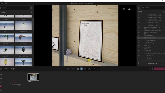Pick the material eyedropper tool
165x93 pixels.
click(73, 69)
